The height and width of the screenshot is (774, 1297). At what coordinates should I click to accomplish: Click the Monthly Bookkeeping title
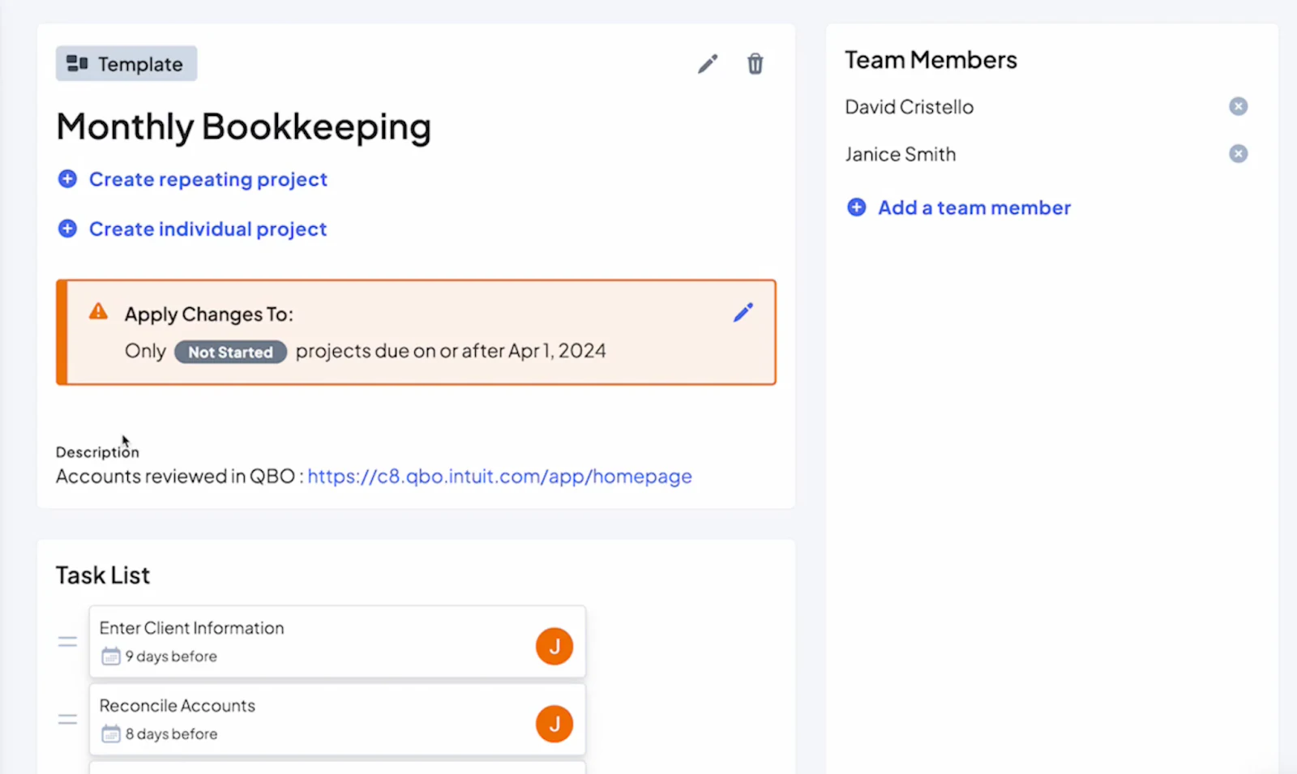243,127
